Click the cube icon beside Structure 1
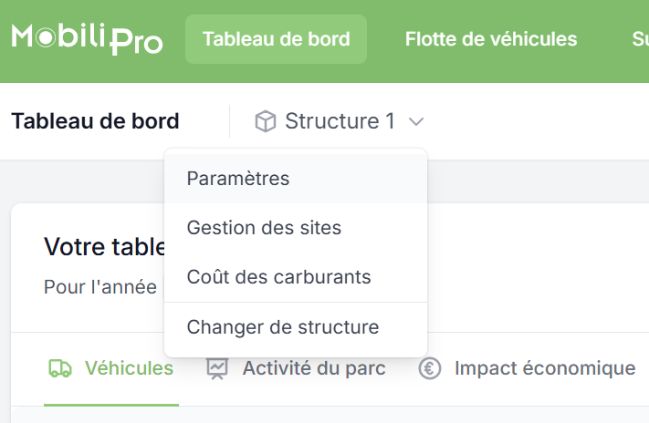The width and height of the screenshot is (649, 423). click(266, 121)
